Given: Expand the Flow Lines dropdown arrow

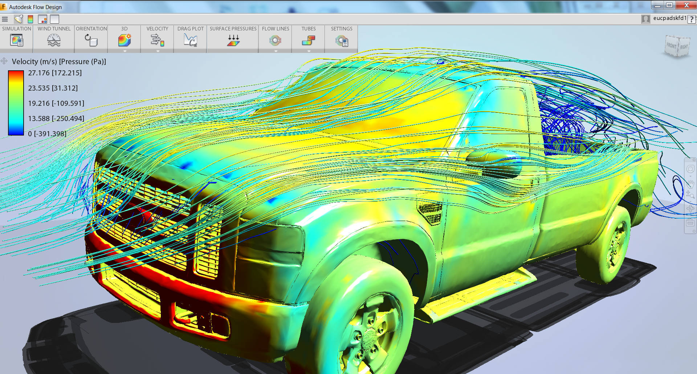Looking at the screenshot, I should coord(276,51).
